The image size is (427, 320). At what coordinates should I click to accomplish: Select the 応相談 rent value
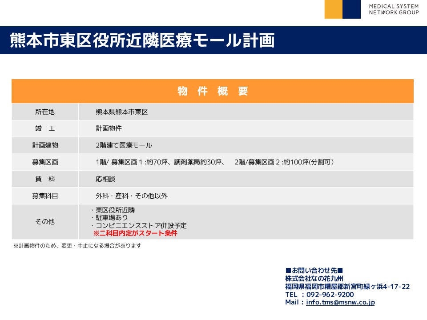pos(105,179)
